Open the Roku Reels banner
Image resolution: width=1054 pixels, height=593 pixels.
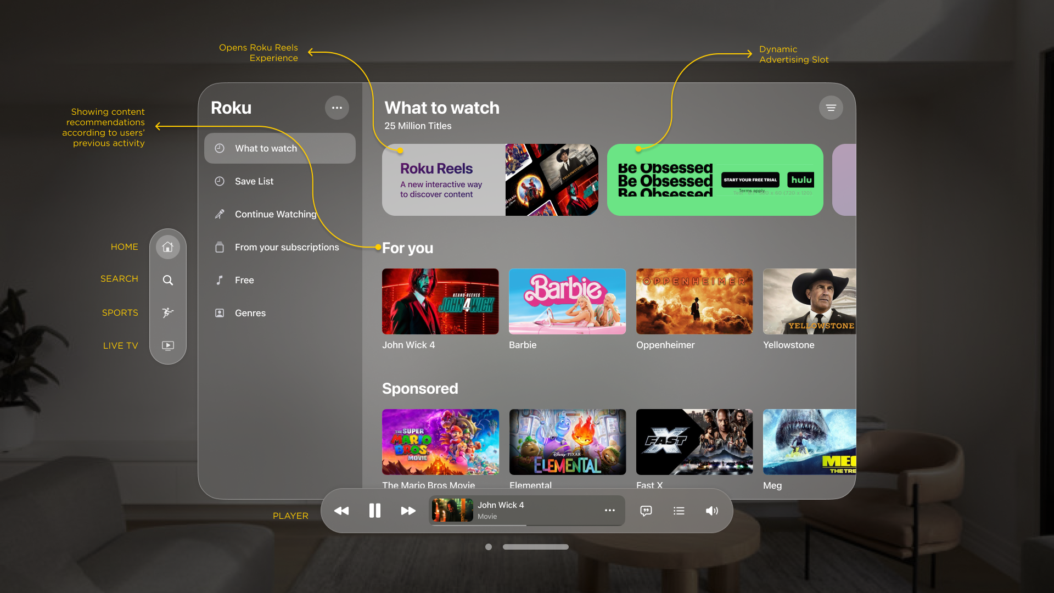(x=490, y=180)
